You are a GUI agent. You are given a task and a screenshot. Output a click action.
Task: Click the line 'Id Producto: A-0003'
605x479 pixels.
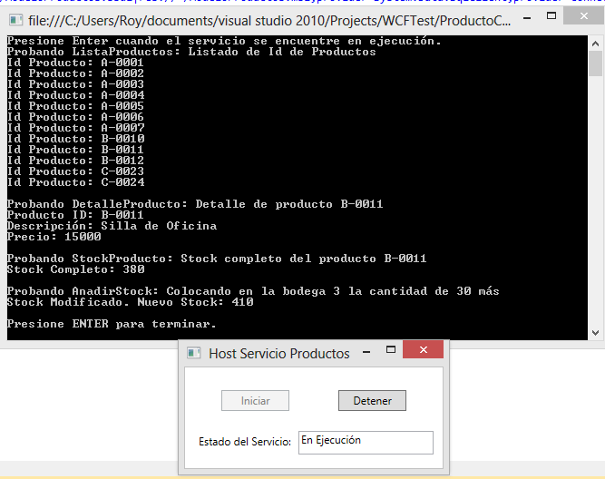[75, 84]
